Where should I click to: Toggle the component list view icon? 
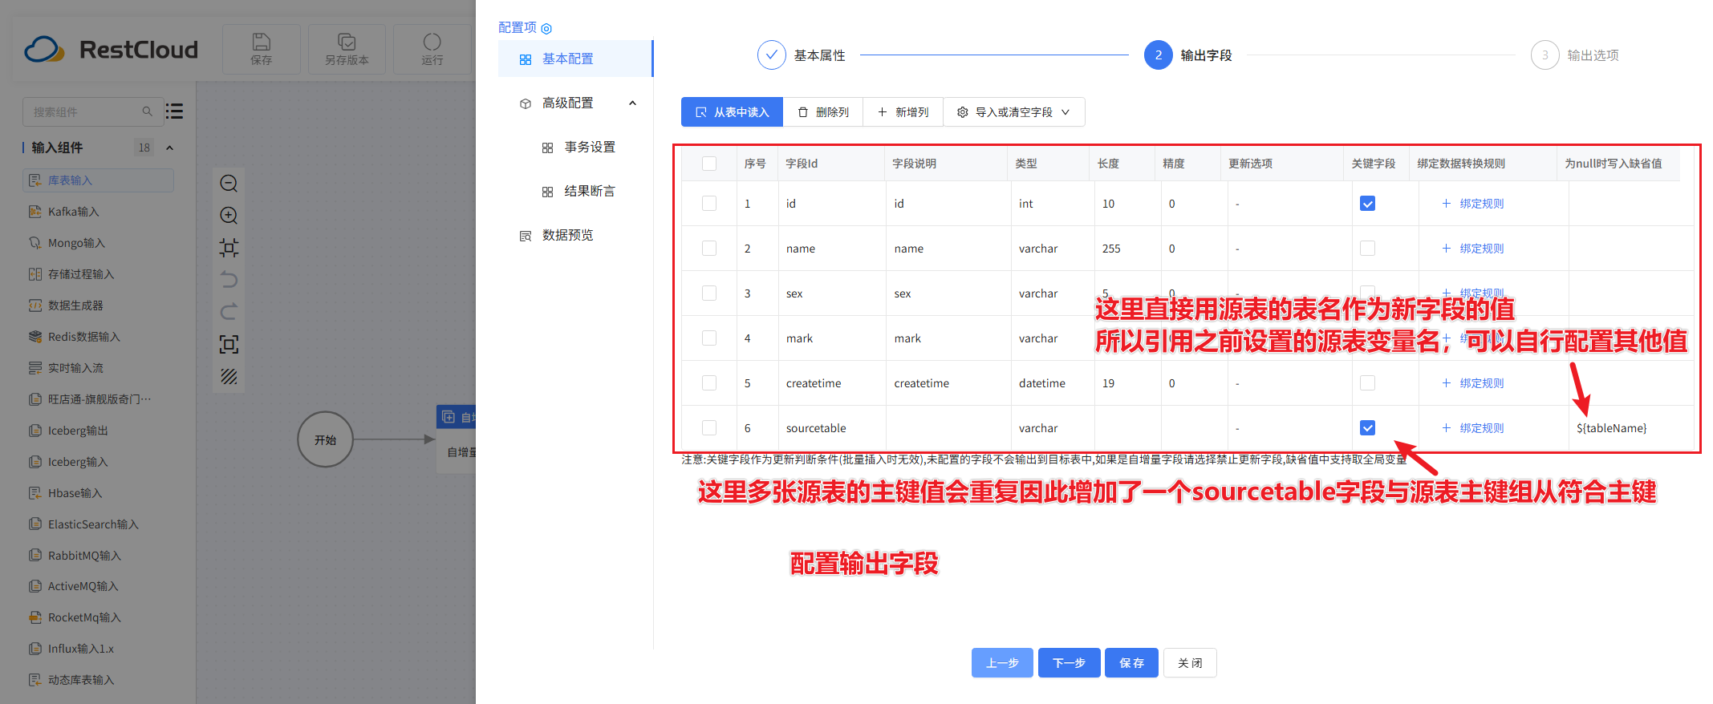coord(174,111)
